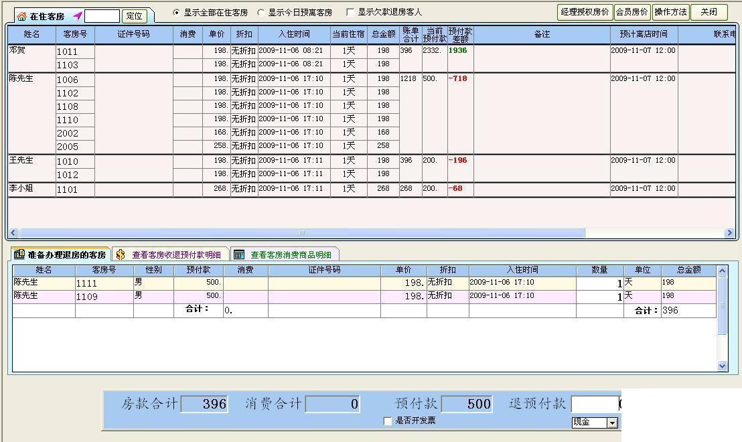The width and height of the screenshot is (742, 442).
Task: Enable the 显示欠款退房客人 checkbox
Action: (x=350, y=12)
